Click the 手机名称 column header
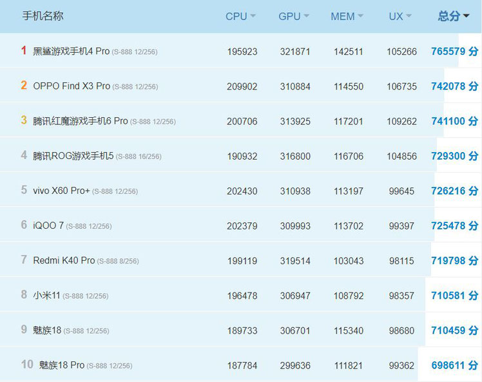The height and width of the screenshot is (382, 482). 43,15
